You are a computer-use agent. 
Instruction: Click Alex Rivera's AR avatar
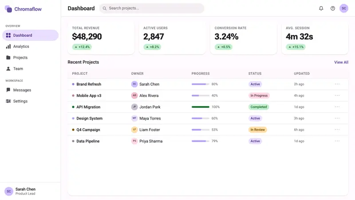(x=134, y=96)
